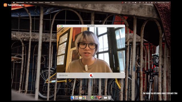Open Launchpad from the Dock
This screenshot has width=182, height=102.
[76, 97]
